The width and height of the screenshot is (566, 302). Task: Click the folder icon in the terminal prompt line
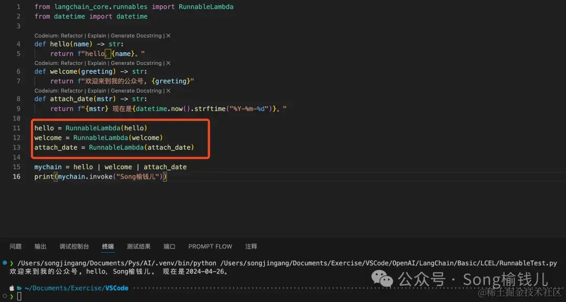[x=19, y=288]
